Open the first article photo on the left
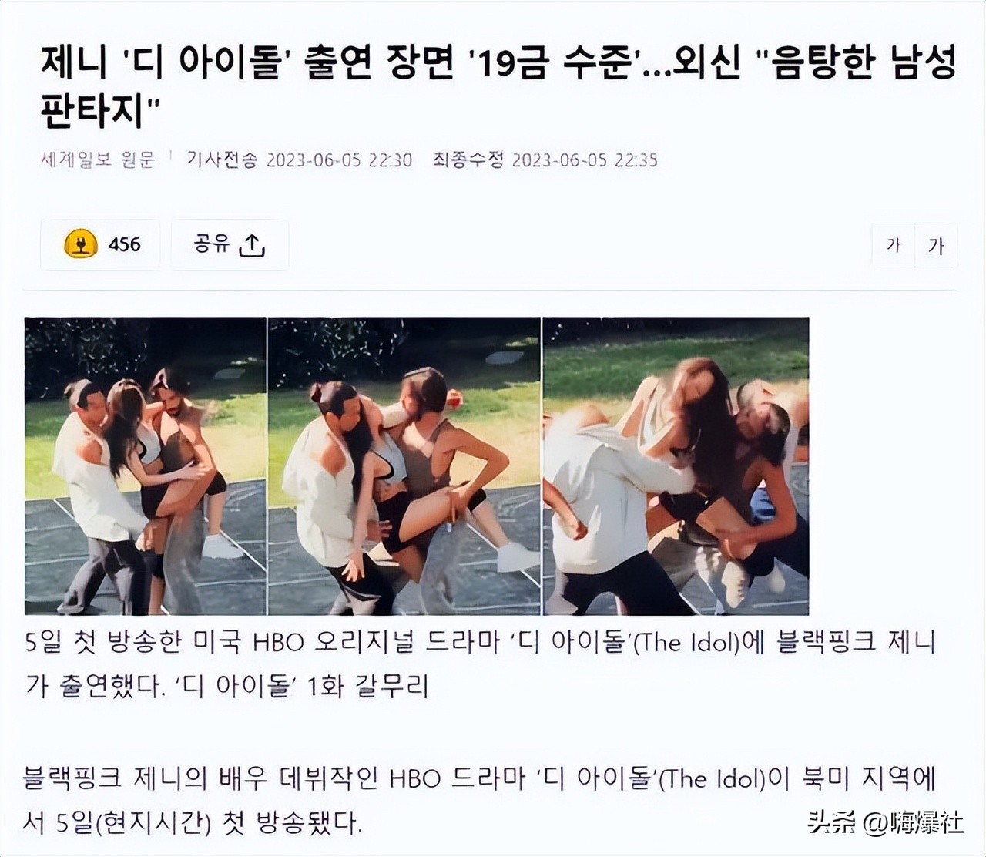This screenshot has width=986, height=857. 146,465
